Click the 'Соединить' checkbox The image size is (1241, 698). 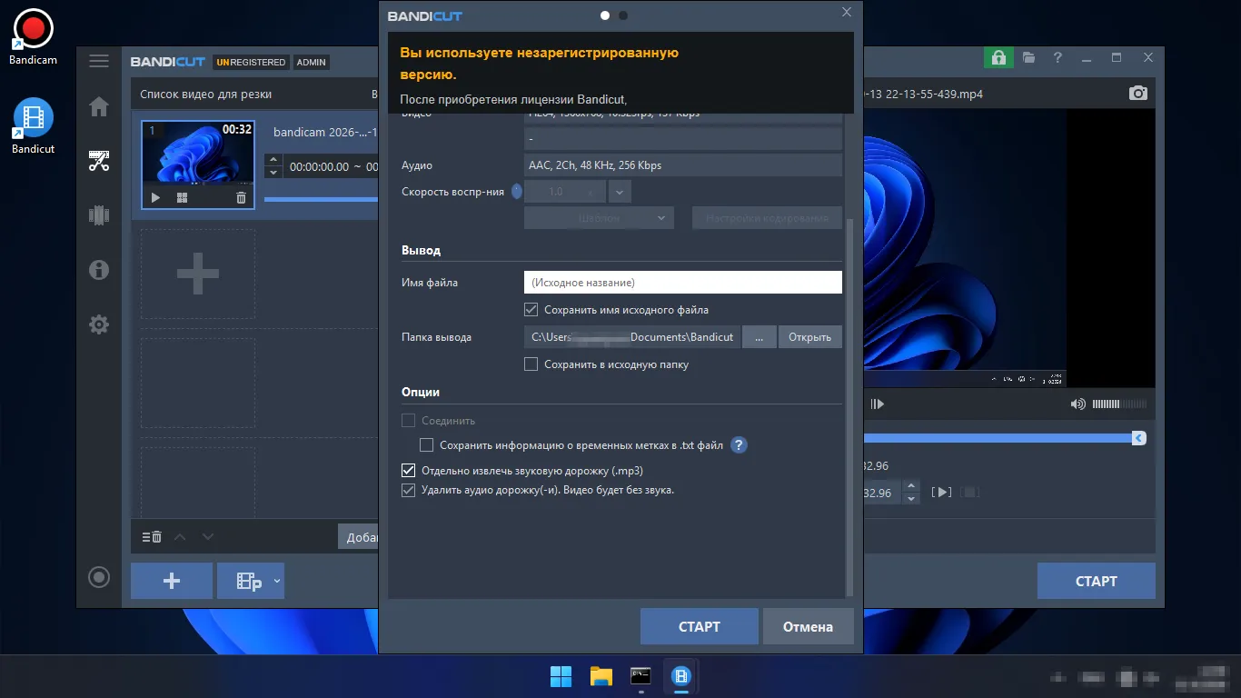coord(409,421)
